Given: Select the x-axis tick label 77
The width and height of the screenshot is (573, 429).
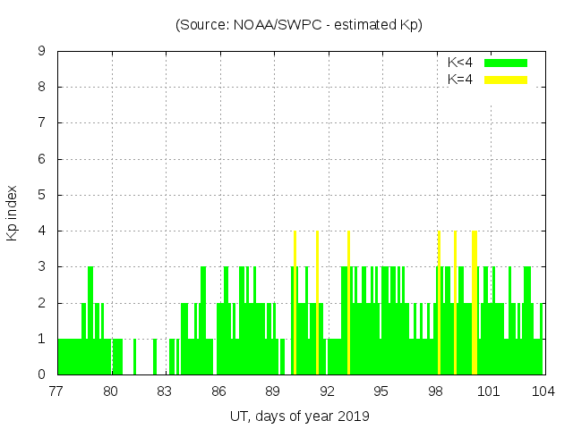Looking at the screenshot, I should 56,391.
